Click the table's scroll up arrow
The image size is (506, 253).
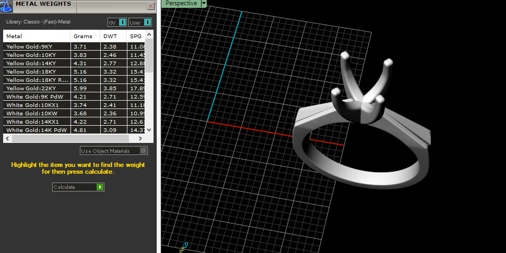149,35
